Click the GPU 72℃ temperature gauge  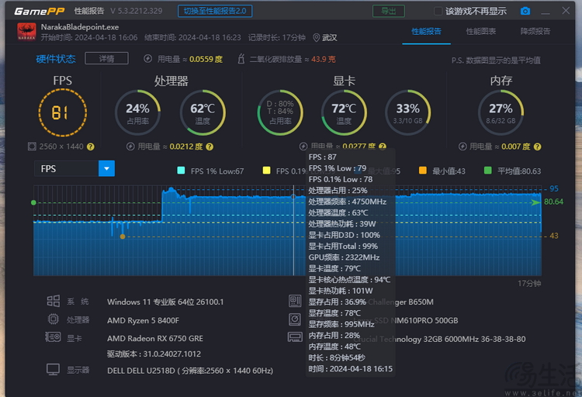point(344,112)
